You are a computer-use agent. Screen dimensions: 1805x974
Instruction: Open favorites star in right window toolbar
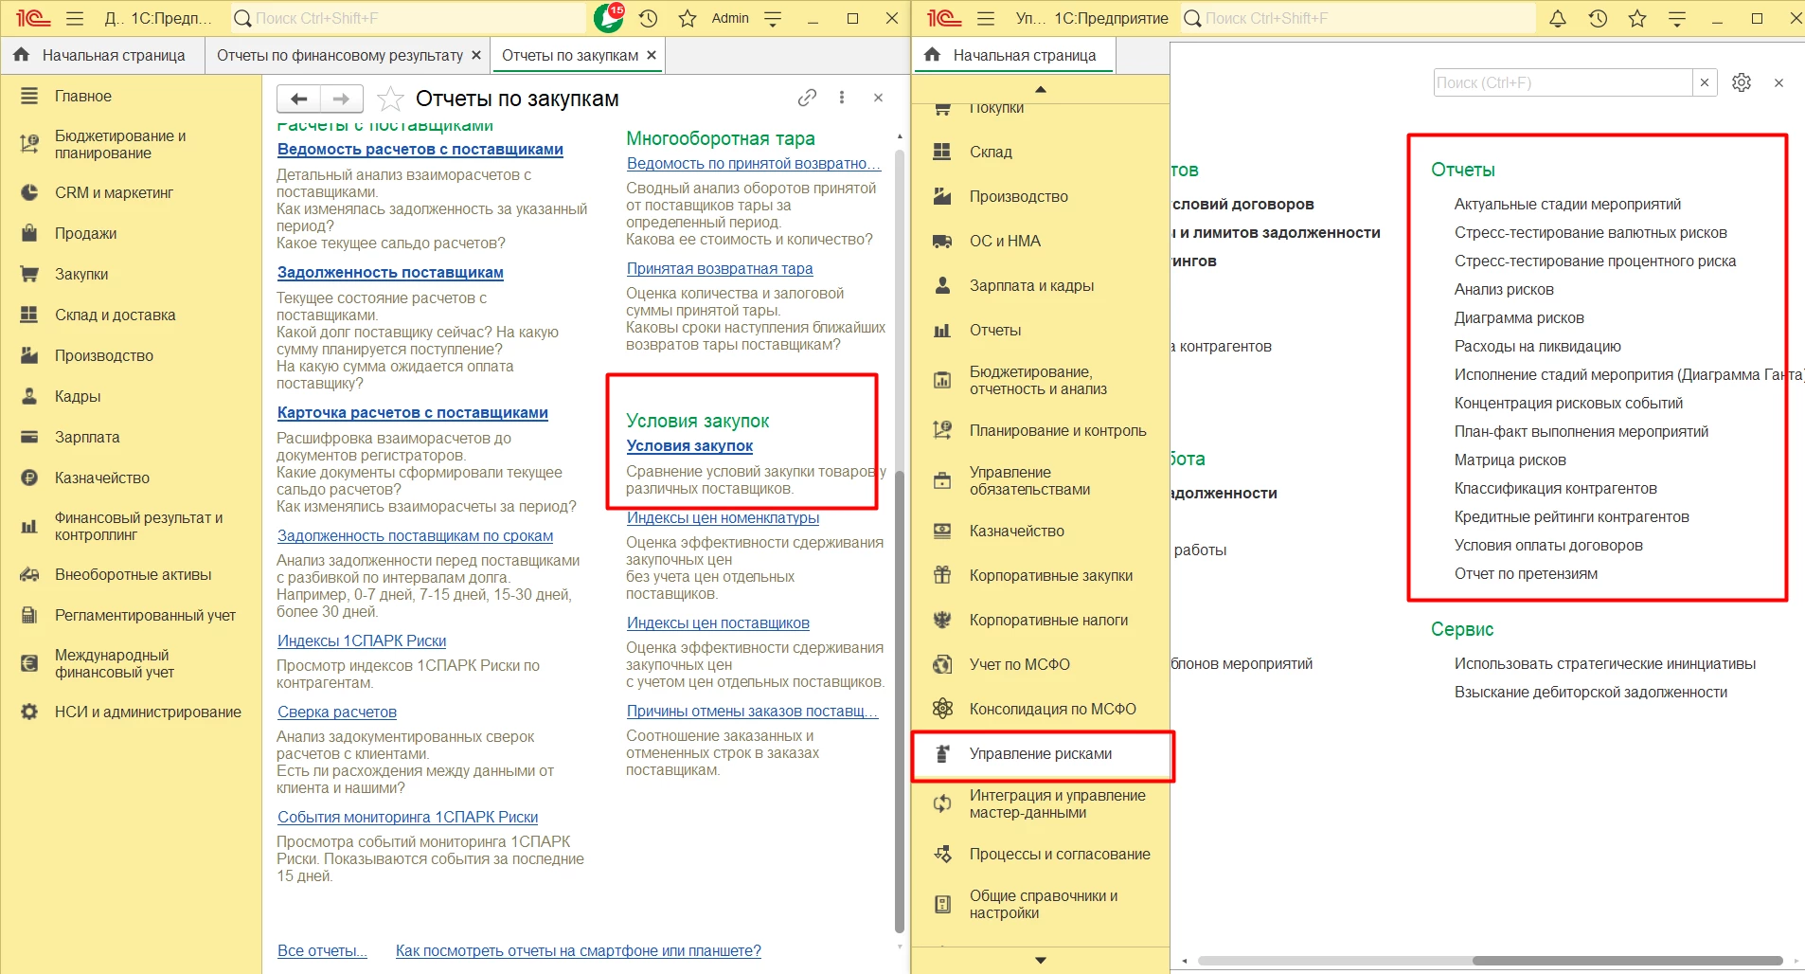[x=1637, y=18]
